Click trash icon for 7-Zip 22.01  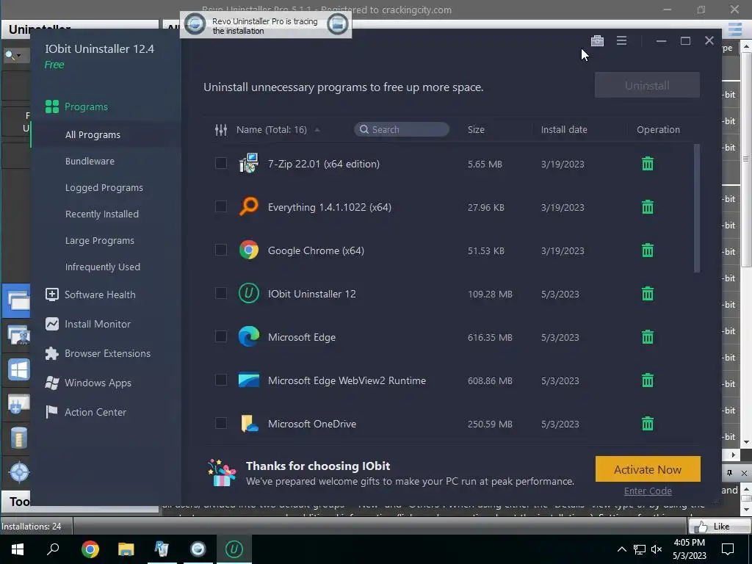[648, 164]
